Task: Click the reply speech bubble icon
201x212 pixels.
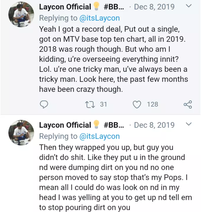Action: 44,104
